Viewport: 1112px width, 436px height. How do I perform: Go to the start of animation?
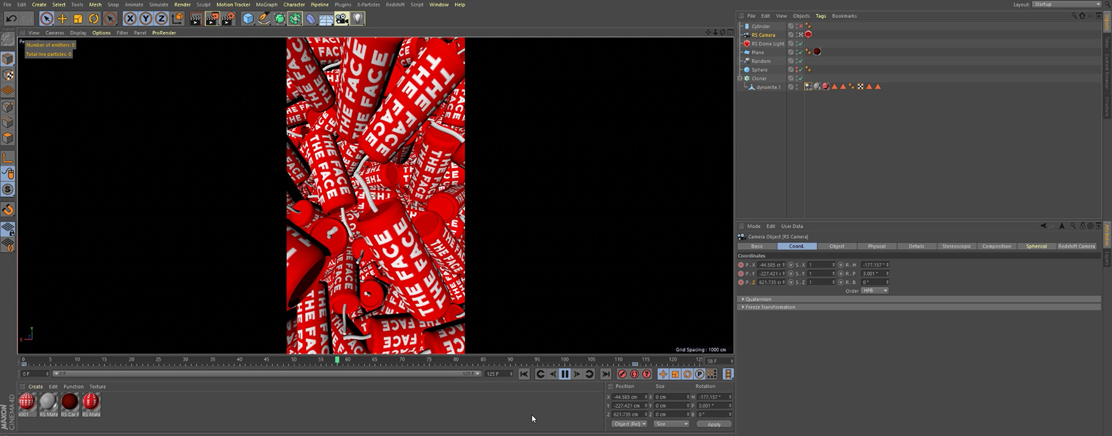(x=524, y=374)
